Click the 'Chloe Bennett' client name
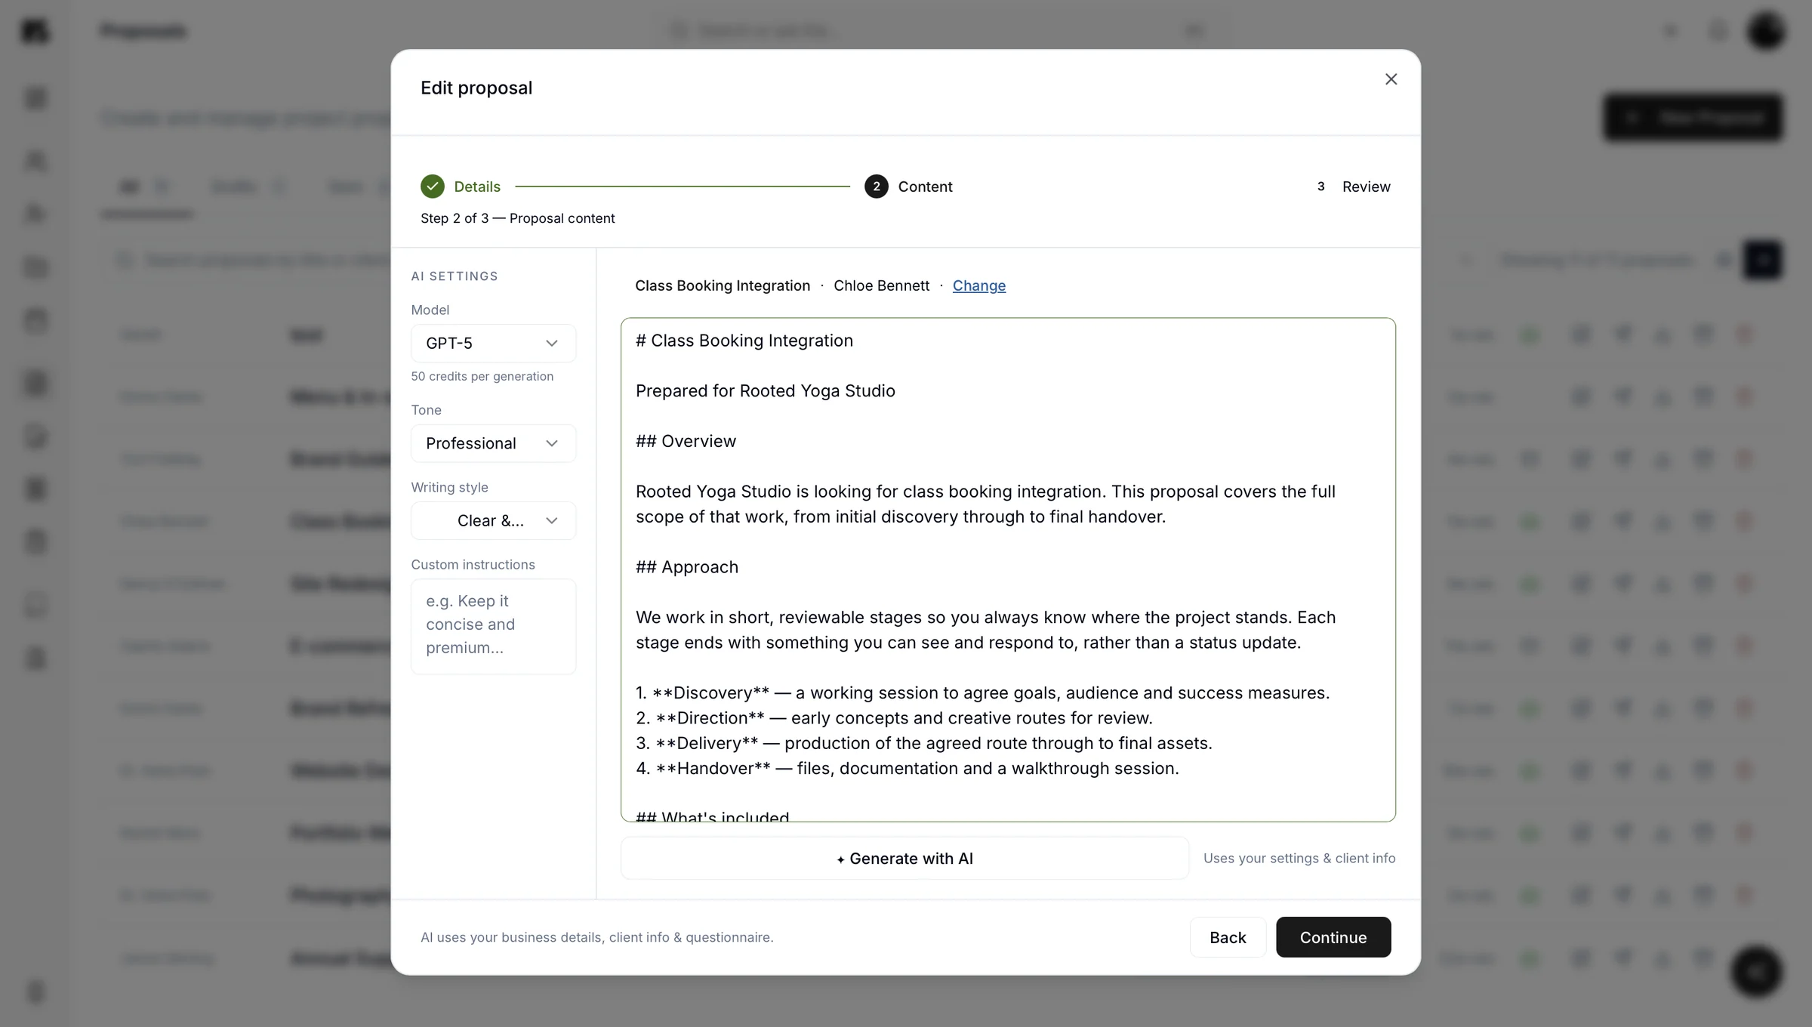Viewport: 1812px width, 1027px height. (881, 285)
